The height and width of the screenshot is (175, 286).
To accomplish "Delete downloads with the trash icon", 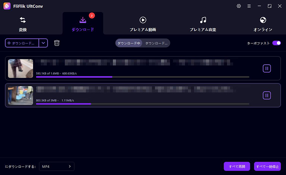I will point(57,43).
